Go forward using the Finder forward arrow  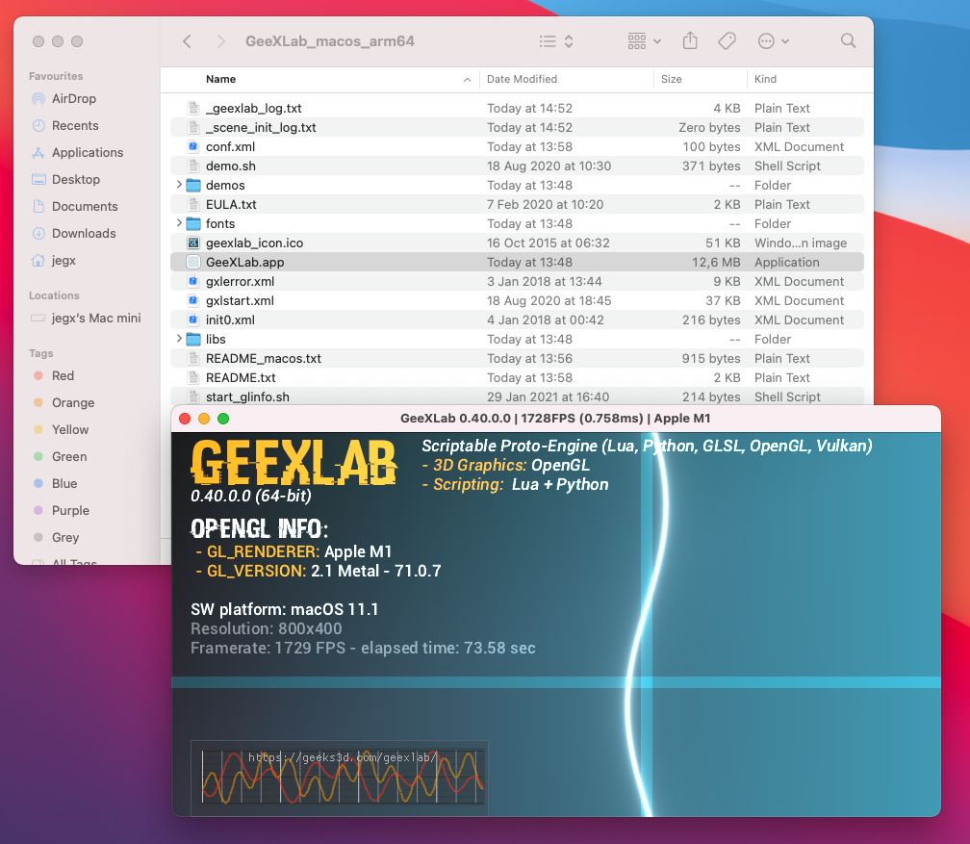[x=221, y=41]
